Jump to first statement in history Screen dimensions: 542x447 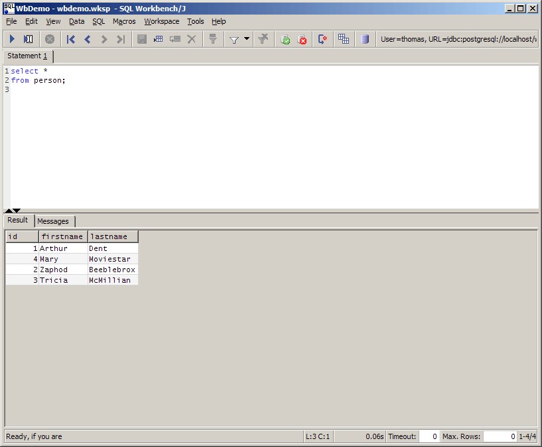point(70,38)
